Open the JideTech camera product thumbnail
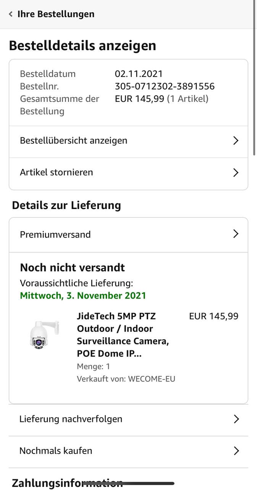The image size is (257, 490). point(45,334)
